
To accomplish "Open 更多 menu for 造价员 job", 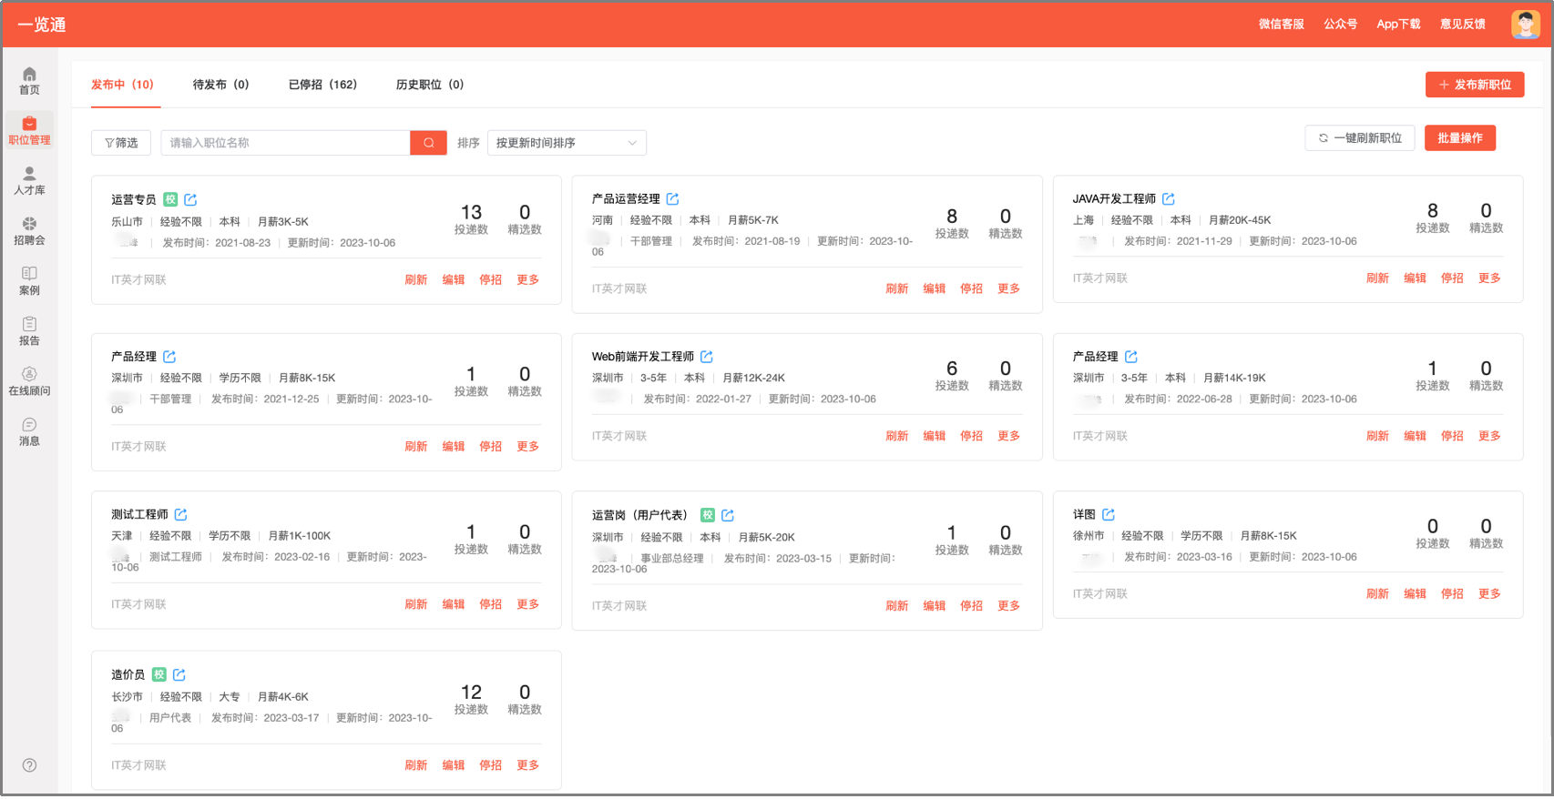I will pos(528,765).
